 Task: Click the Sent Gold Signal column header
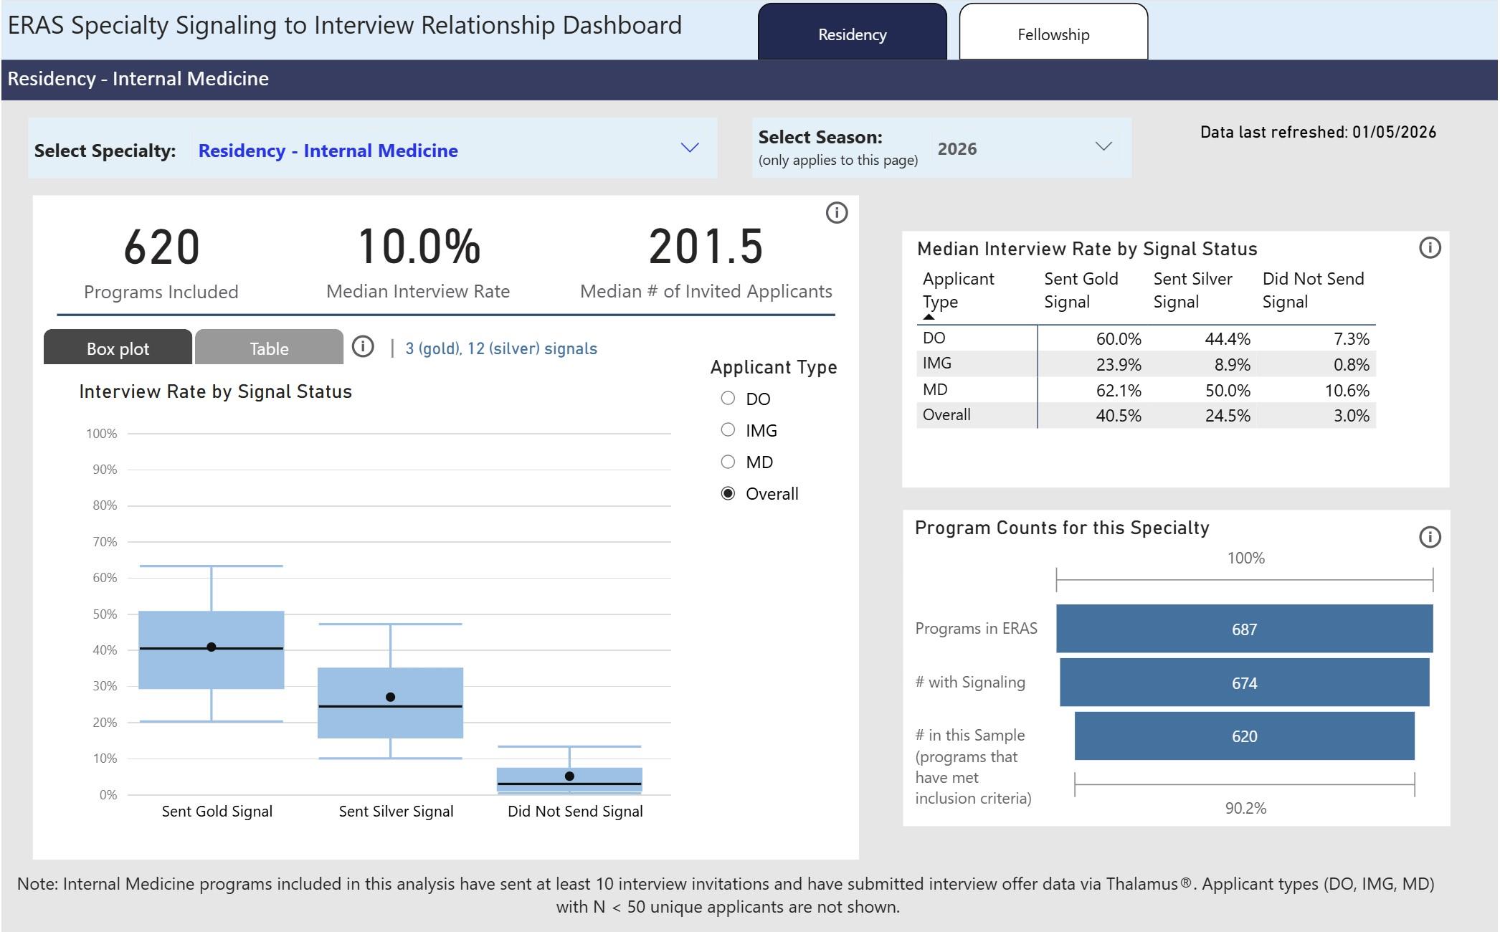(x=1081, y=290)
